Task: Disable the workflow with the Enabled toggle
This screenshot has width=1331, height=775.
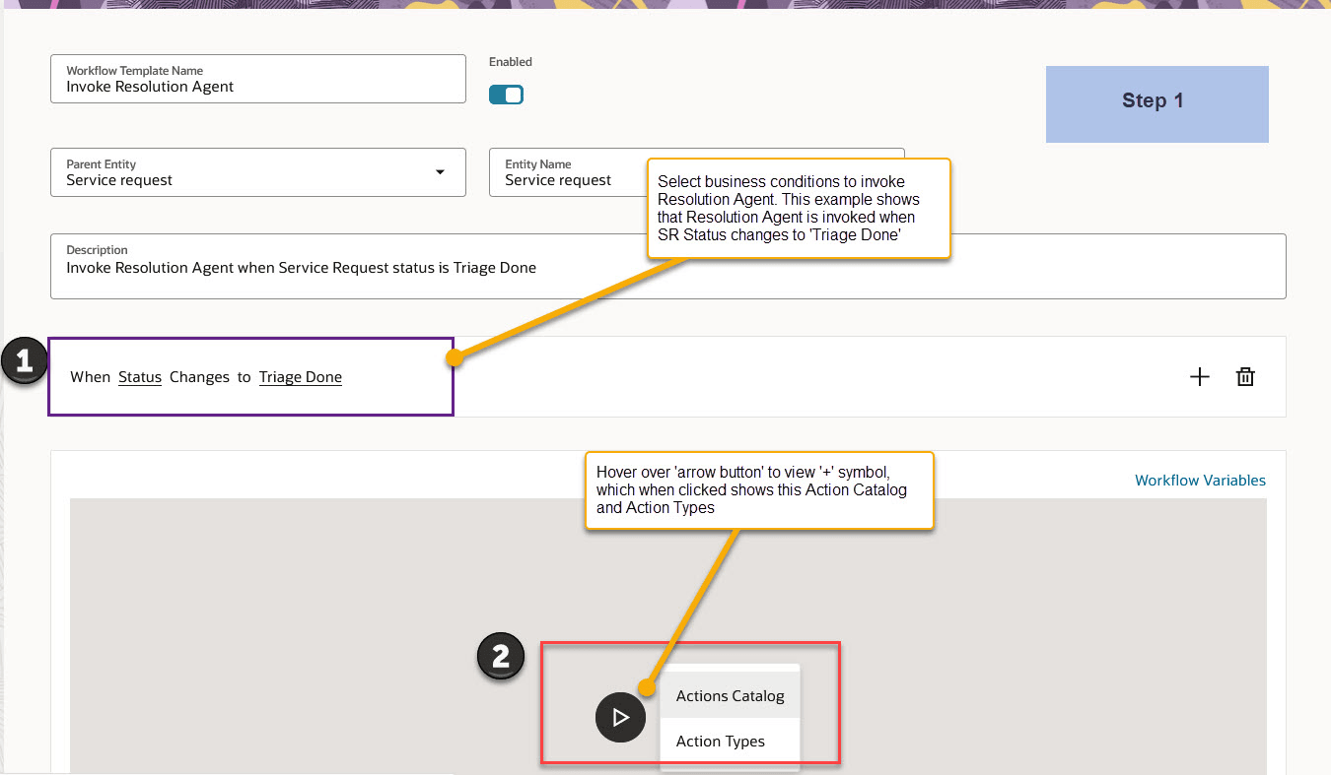Action: point(506,95)
